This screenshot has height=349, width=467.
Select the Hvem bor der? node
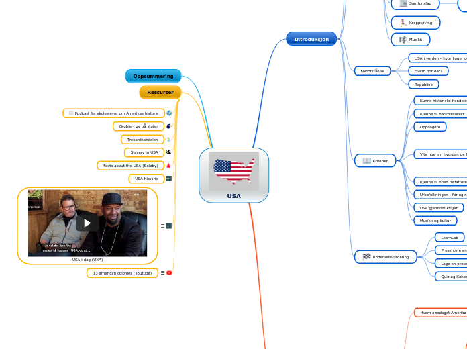(428, 71)
